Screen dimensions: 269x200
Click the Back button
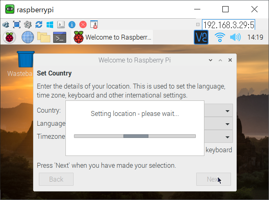click(56, 179)
